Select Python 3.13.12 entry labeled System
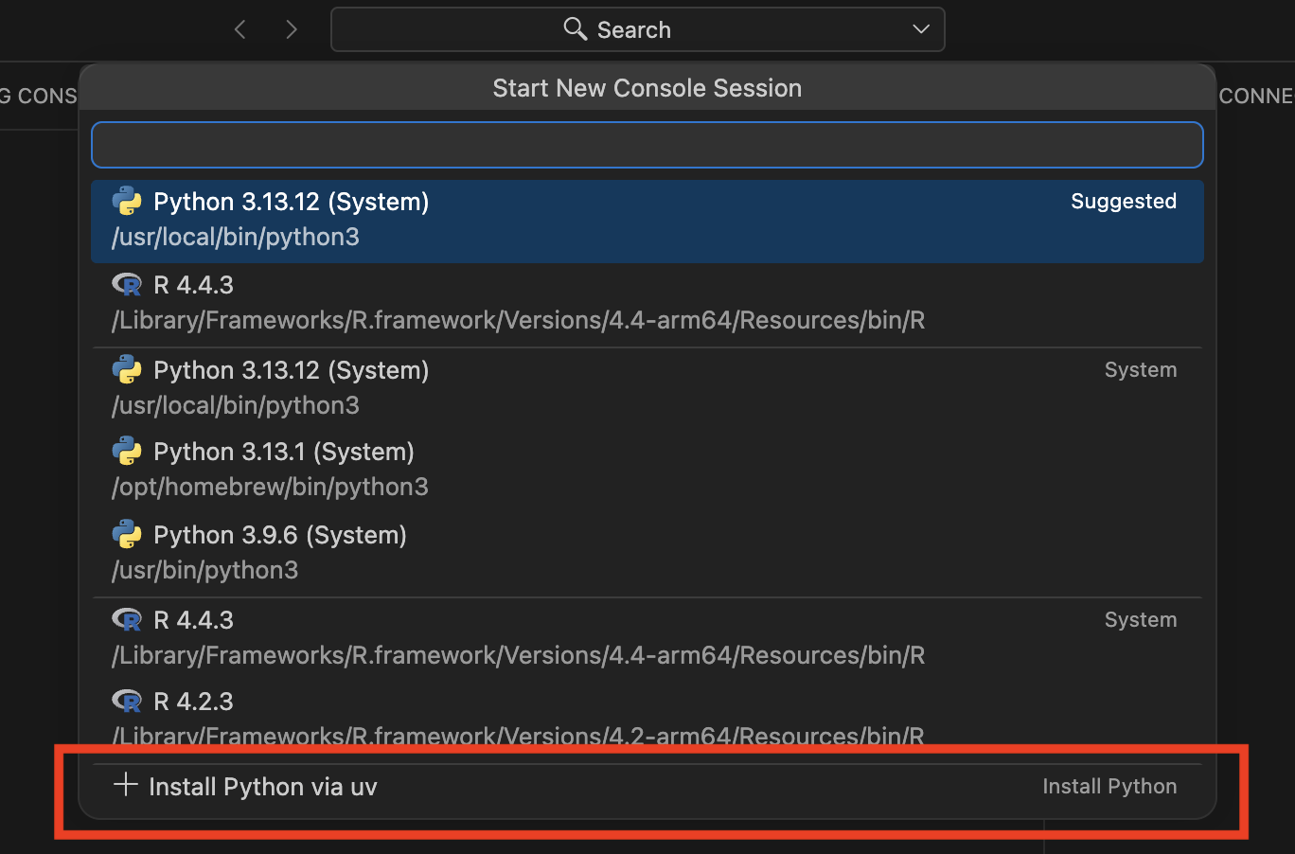The height and width of the screenshot is (854, 1295). [647, 388]
